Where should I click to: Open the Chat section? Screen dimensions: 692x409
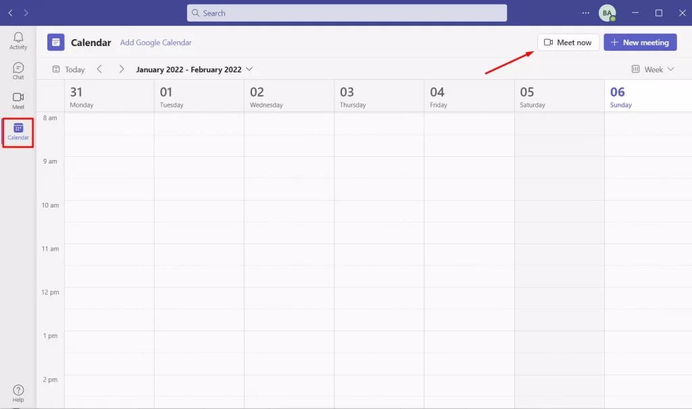coord(18,71)
